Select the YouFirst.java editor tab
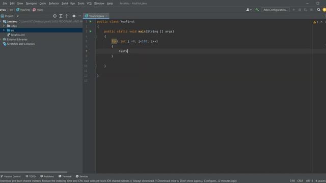 click(96, 16)
